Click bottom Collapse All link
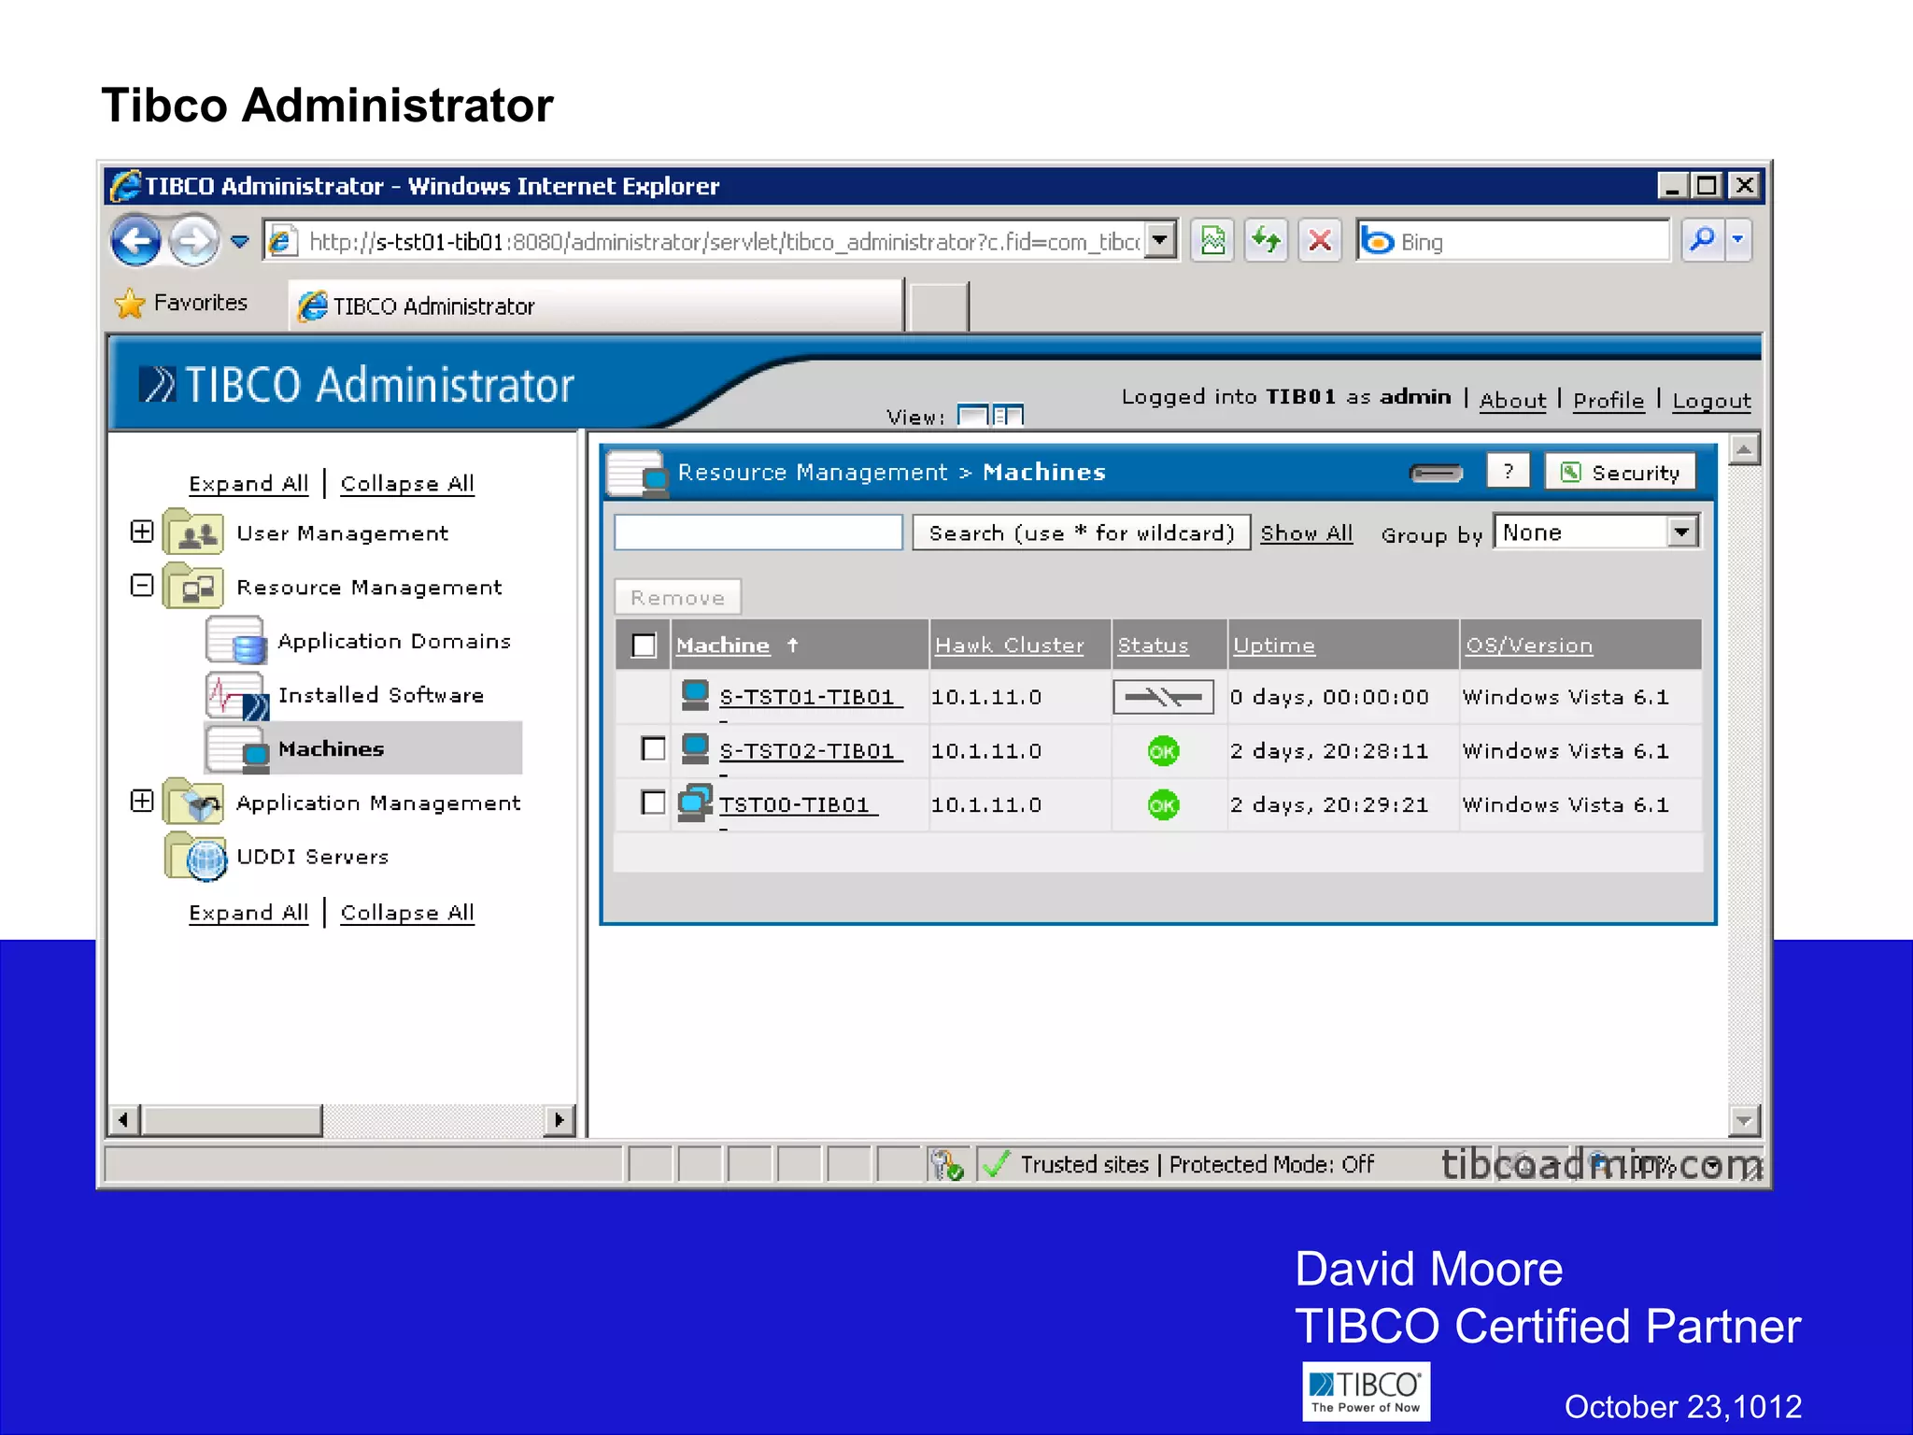This screenshot has height=1435, width=1913. click(x=407, y=913)
